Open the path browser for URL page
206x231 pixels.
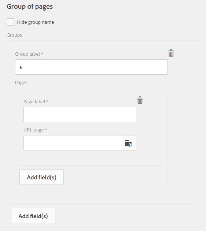[129, 143]
